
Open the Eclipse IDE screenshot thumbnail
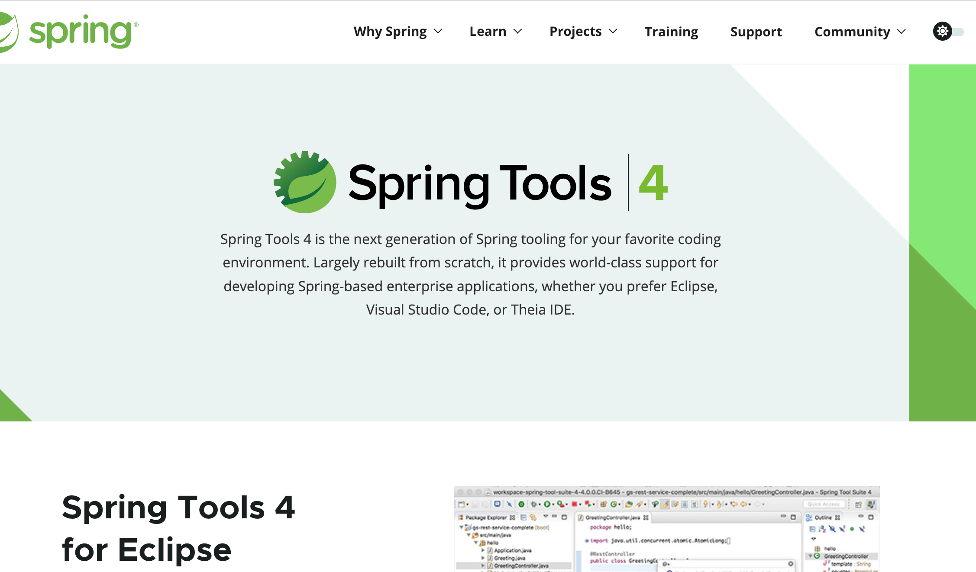pos(667,529)
